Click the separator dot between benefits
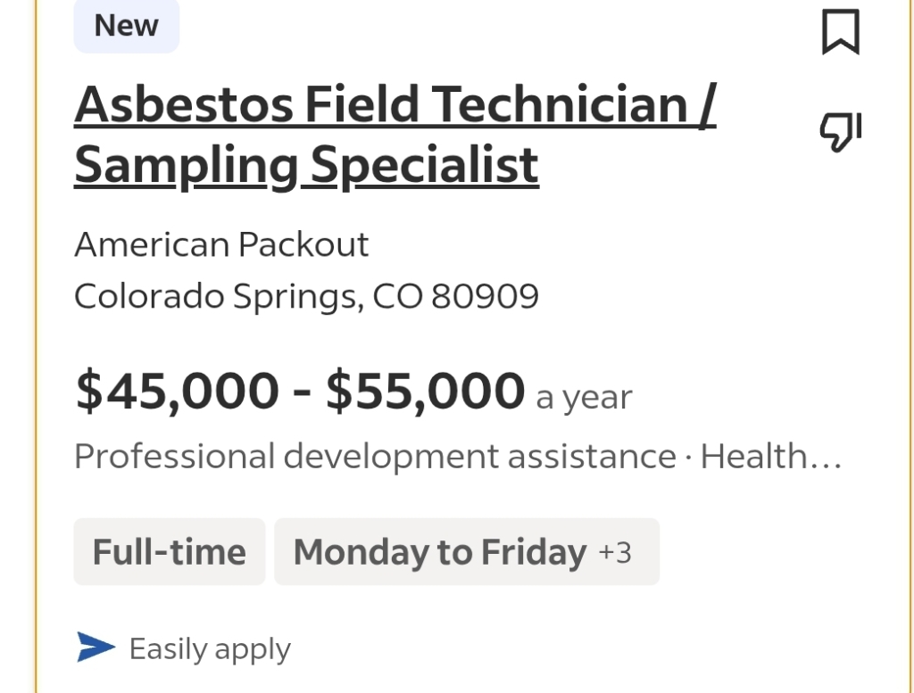 coord(688,458)
